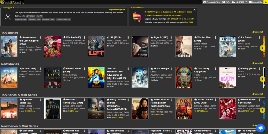Open the Wonka movie poster
The width and height of the screenshot is (268, 134).
point(53,47)
